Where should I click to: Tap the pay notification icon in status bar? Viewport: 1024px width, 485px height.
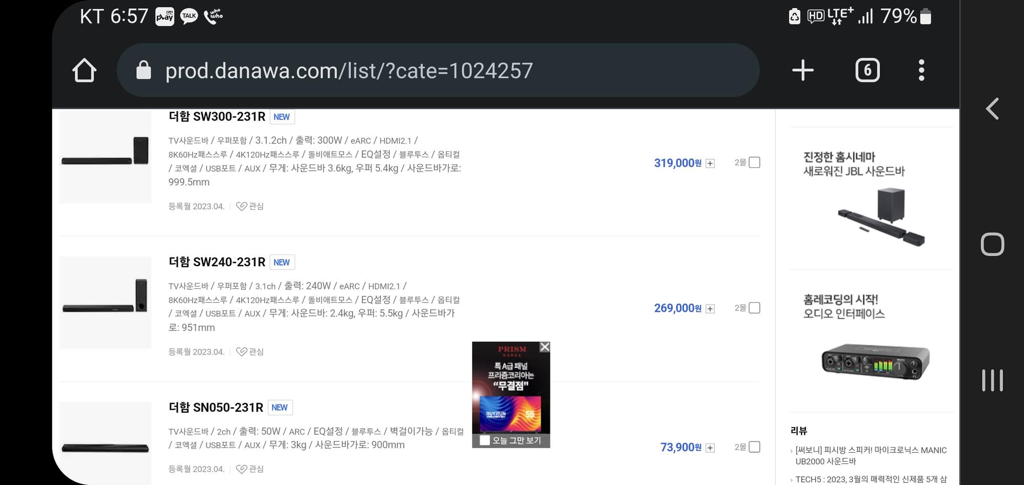165,16
